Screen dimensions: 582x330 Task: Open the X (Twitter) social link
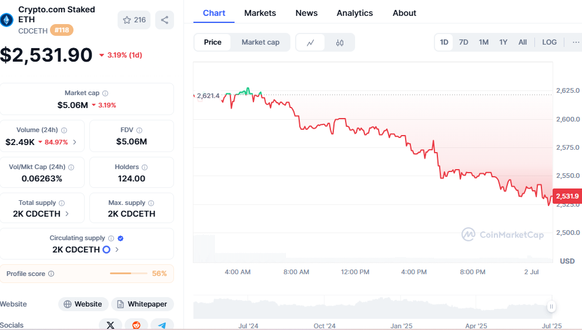[111, 325]
